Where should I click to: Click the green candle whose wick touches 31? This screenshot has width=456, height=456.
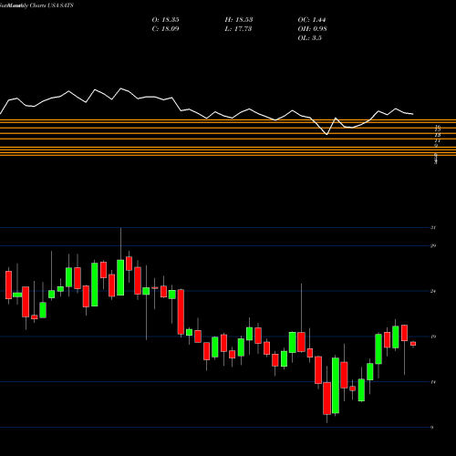tap(120, 277)
